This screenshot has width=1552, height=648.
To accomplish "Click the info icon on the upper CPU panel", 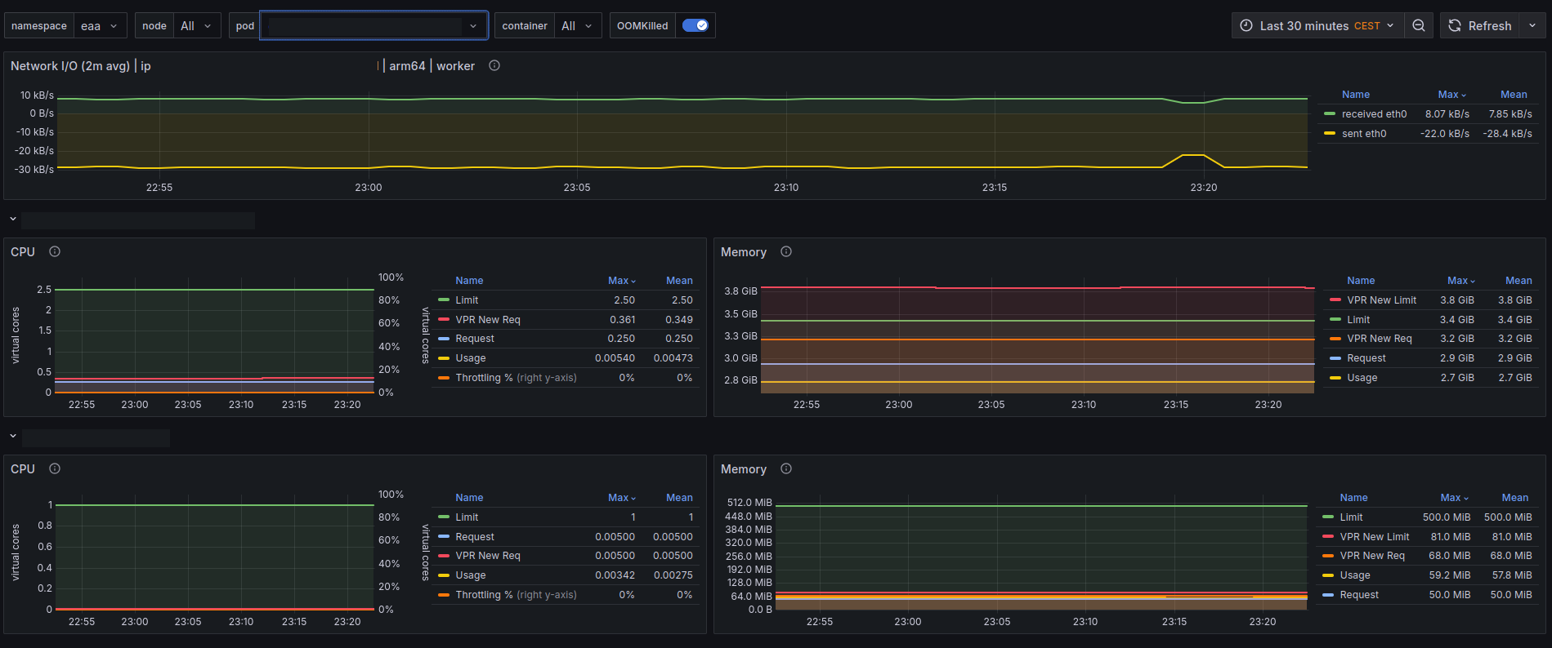I will coord(55,251).
